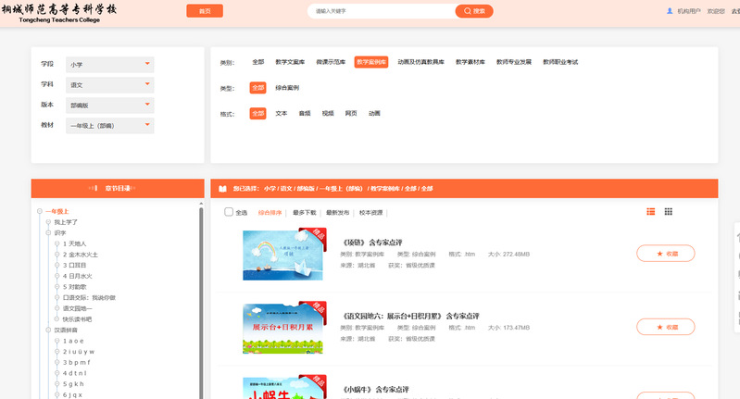740x399 pixels.
Task: Select the 综合案例 type filter
Action: [287, 88]
